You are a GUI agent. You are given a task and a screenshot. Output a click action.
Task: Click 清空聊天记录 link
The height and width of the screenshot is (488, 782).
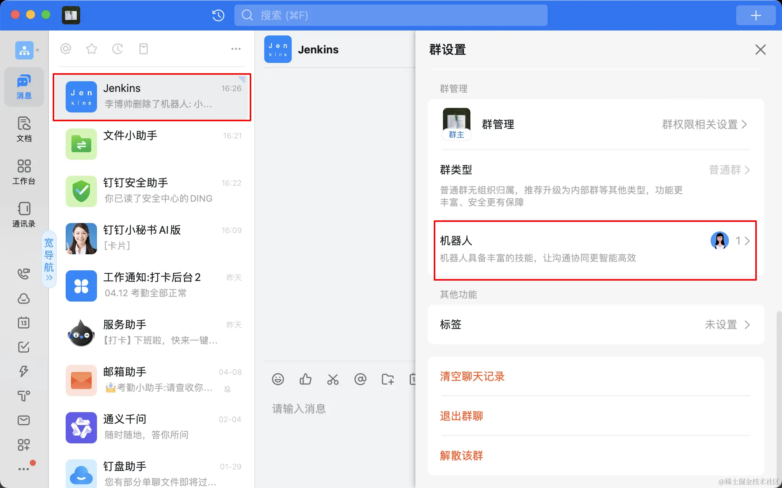472,376
